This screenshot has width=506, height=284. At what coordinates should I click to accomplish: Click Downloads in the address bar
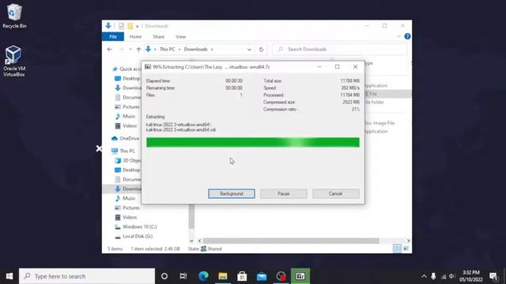195,49
